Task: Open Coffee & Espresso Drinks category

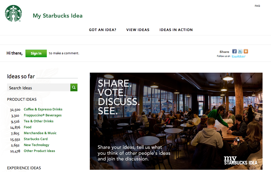Action: pyautogui.click(x=43, y=109)
